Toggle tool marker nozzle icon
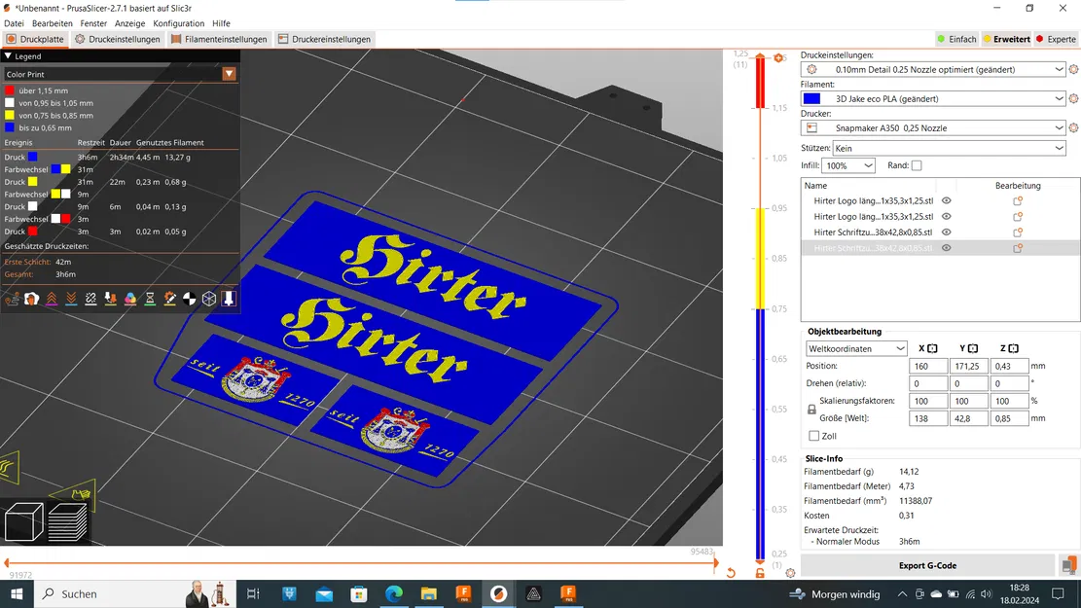The height and width of the screenshot is (608, 1081). click(x=229, y=299)
